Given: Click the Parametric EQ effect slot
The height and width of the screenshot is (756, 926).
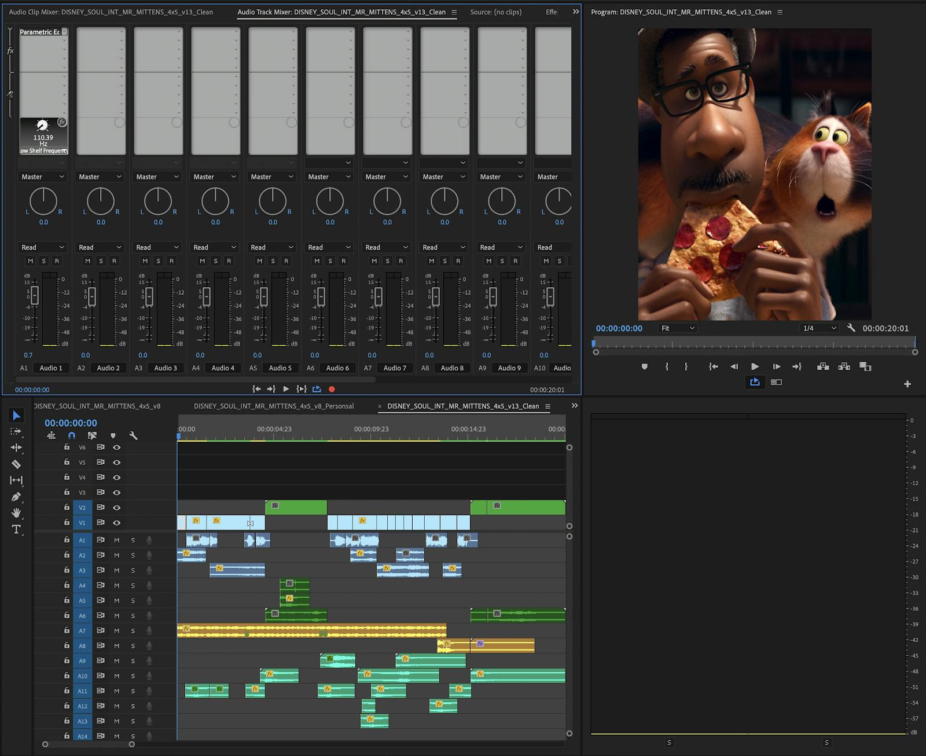Looking at the screenshot, I should click(x=43, y=32).
